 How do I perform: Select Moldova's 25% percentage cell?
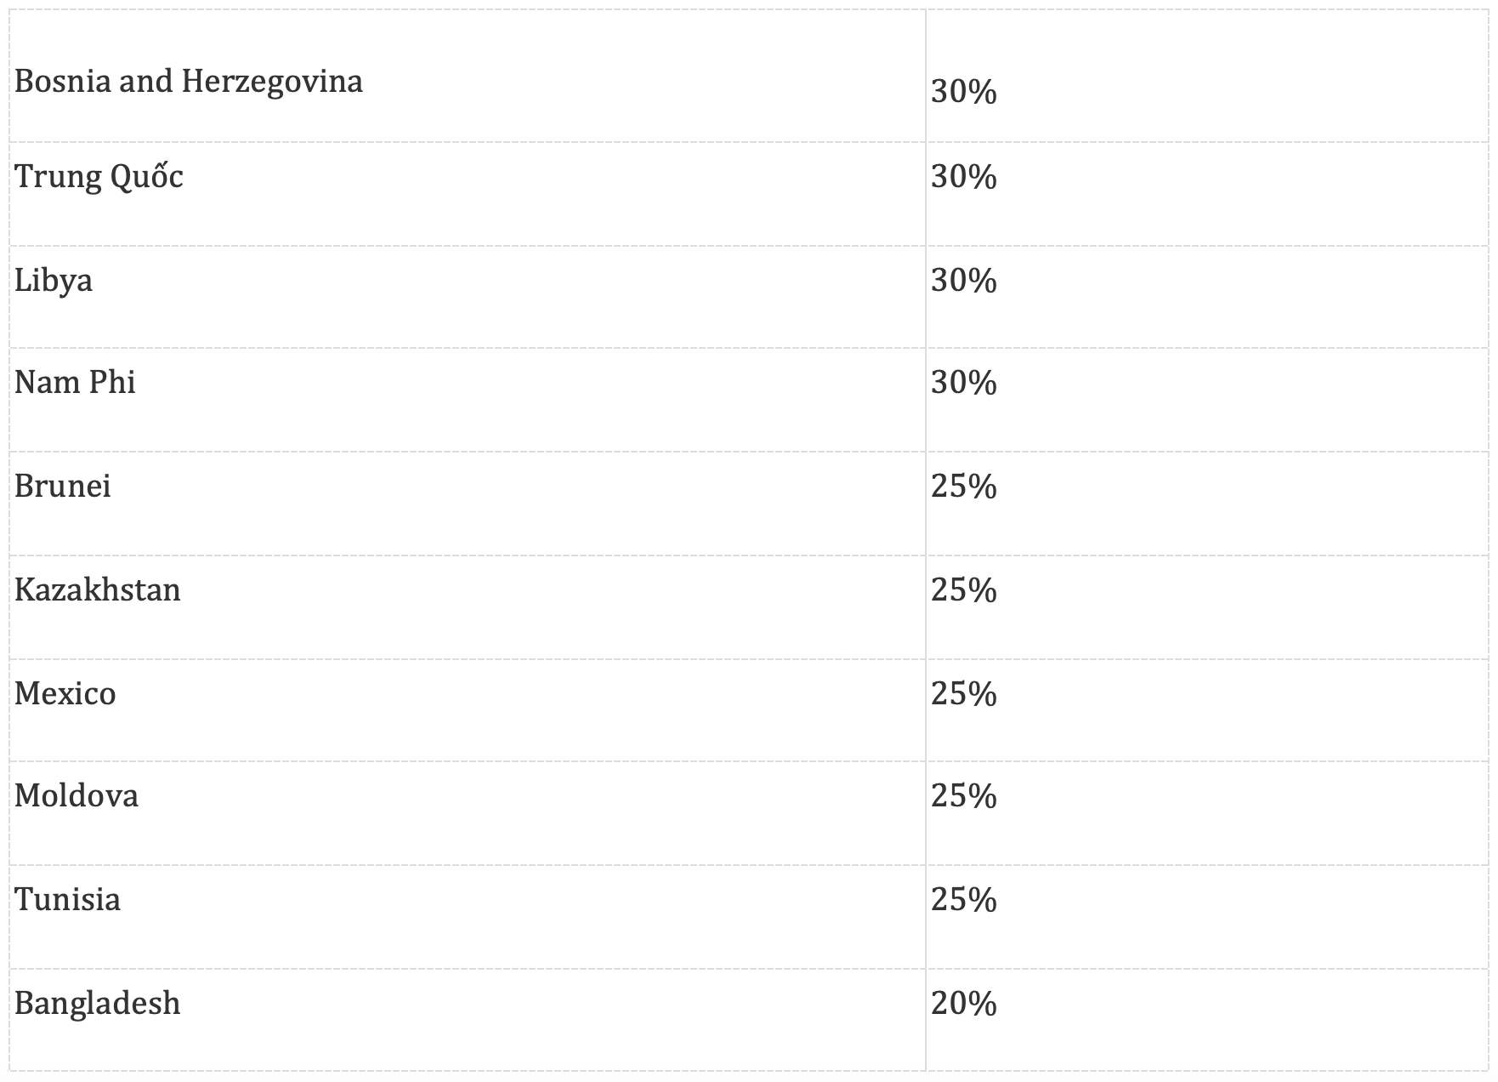tap(963, 796)
